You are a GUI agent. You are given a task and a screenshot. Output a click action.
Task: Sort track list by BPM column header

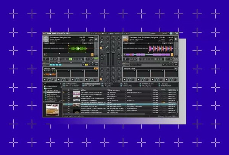point(154,88)
